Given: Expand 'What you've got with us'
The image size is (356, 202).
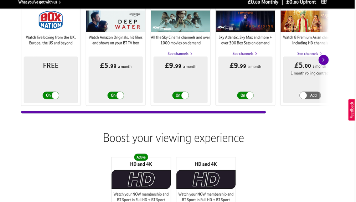Looking at the screenshot, I should [40, 2].
